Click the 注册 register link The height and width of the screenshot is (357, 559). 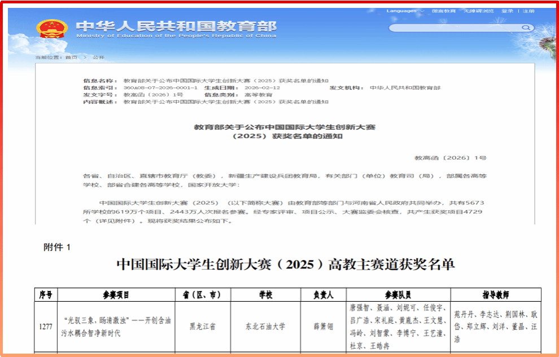529,11
